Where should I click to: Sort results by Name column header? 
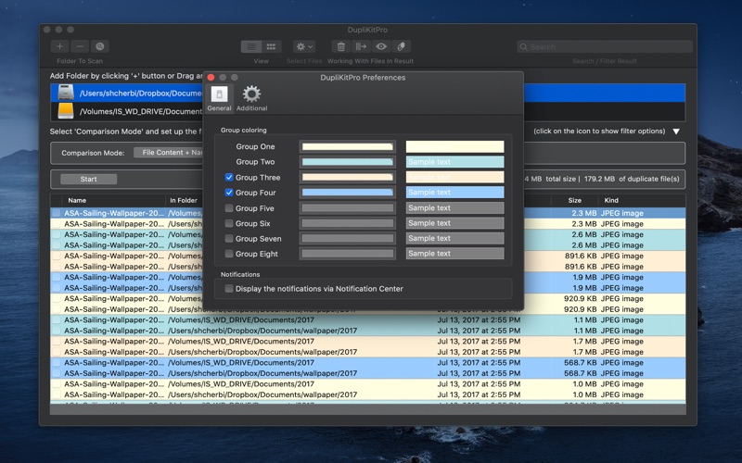[x=77, y=200]
